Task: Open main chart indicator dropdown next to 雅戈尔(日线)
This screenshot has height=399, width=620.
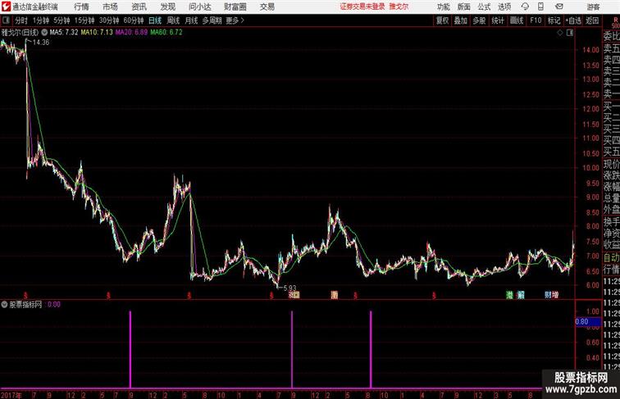Action: 44,33
